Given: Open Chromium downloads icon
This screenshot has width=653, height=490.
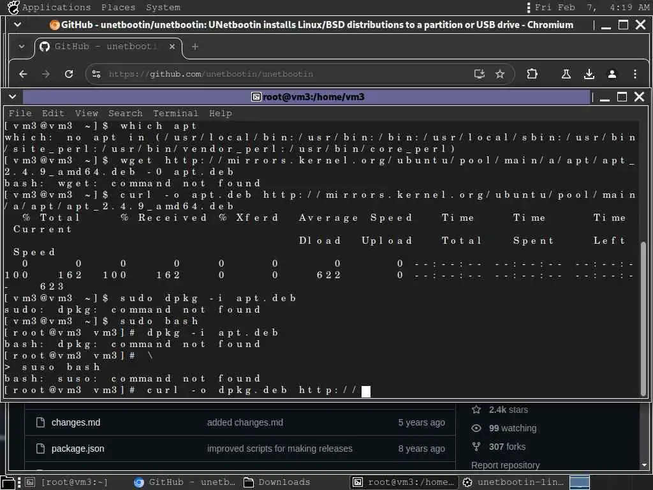Looking at the screenshot, I should (x=589, y=74).
